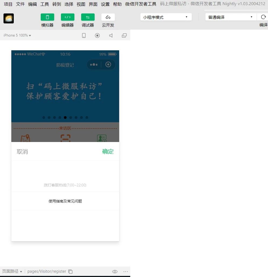This screenshot has width=268, height=277.
Task: Open the 视图 menu
Action: (x=81, y=4)
